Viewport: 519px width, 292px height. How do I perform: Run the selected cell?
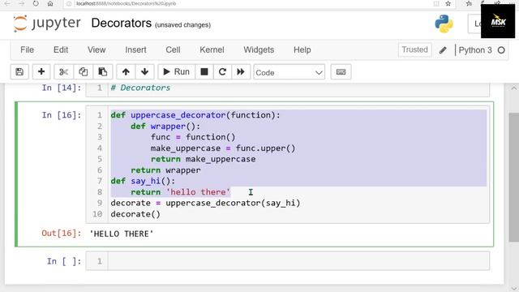pyautogui.click(x=177, y=72)
